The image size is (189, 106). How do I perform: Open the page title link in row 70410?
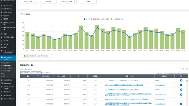[122, 80]
